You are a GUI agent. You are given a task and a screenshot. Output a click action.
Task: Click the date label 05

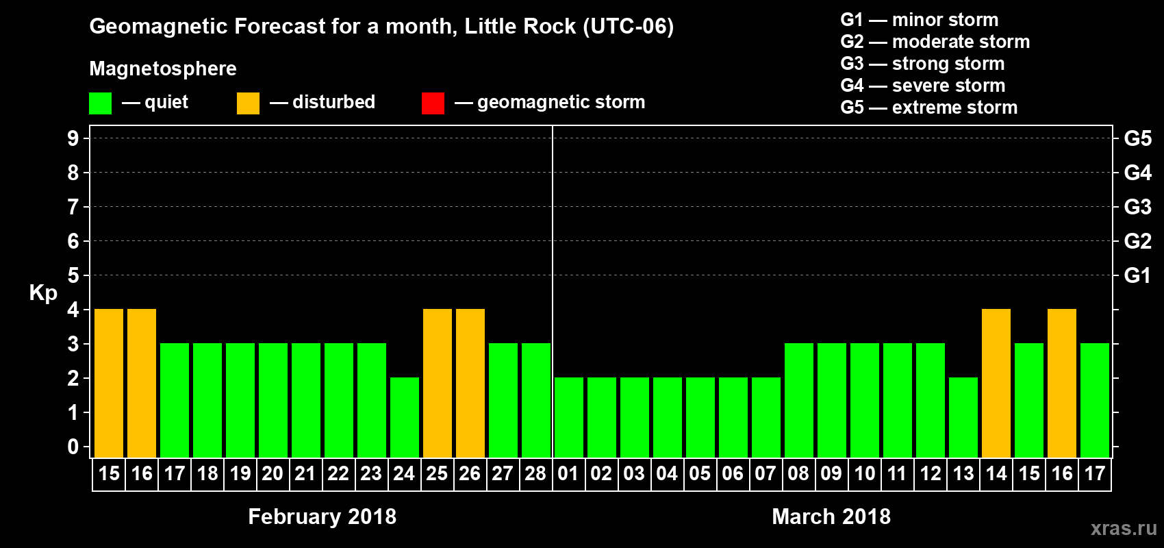[700, 473]
